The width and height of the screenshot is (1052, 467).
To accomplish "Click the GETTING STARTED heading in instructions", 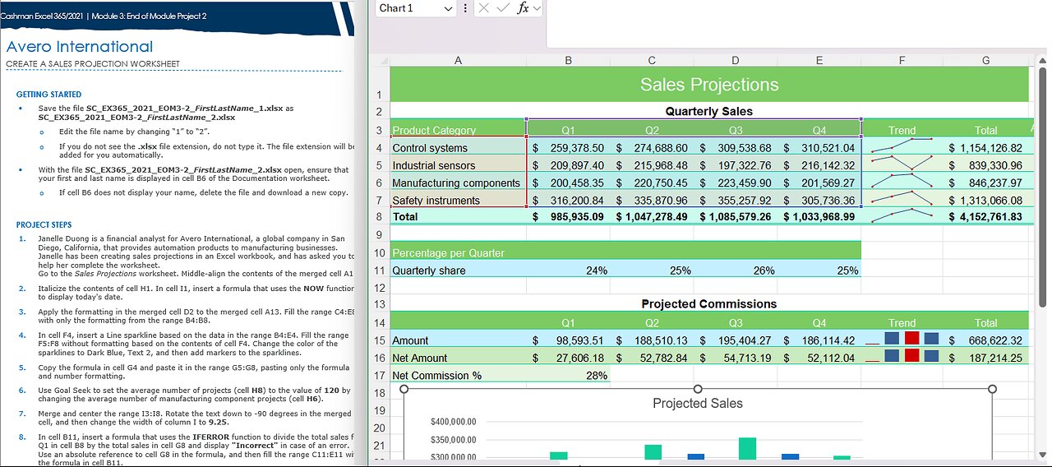I will (x=48, y=95).
